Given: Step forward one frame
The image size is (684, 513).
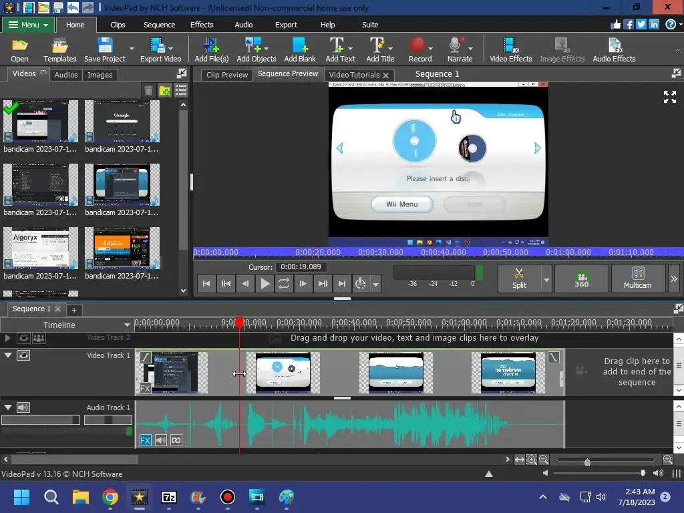Looking at the screenshot, I should (x=303, y=283).
